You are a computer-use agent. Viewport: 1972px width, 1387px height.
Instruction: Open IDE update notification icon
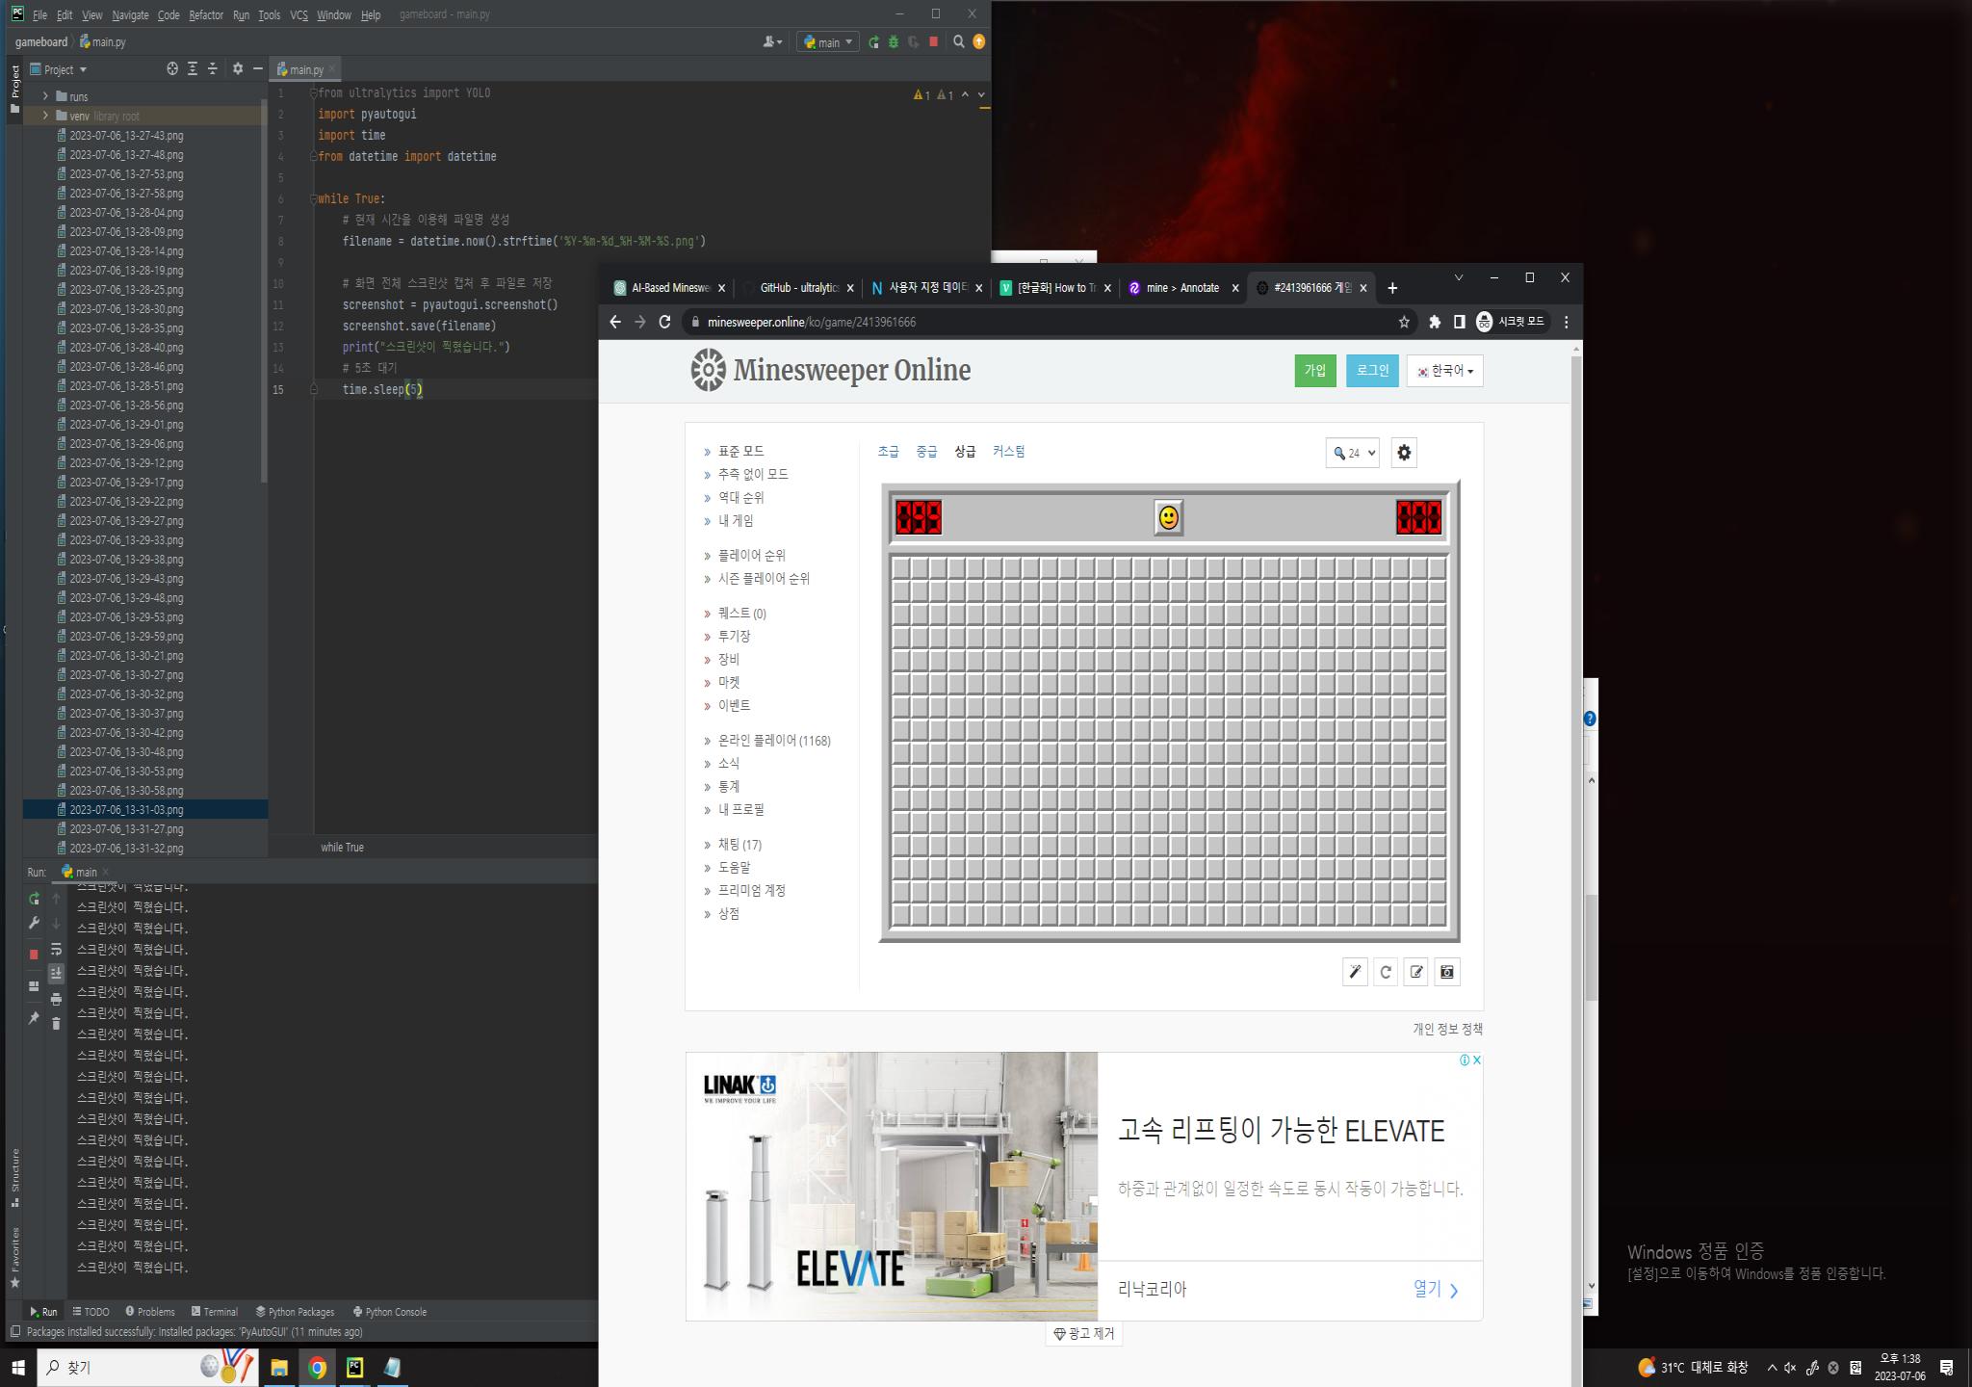(979, 41)
